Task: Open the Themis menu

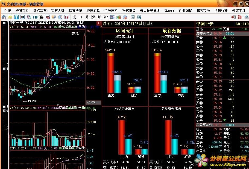Action: (169, 11)
